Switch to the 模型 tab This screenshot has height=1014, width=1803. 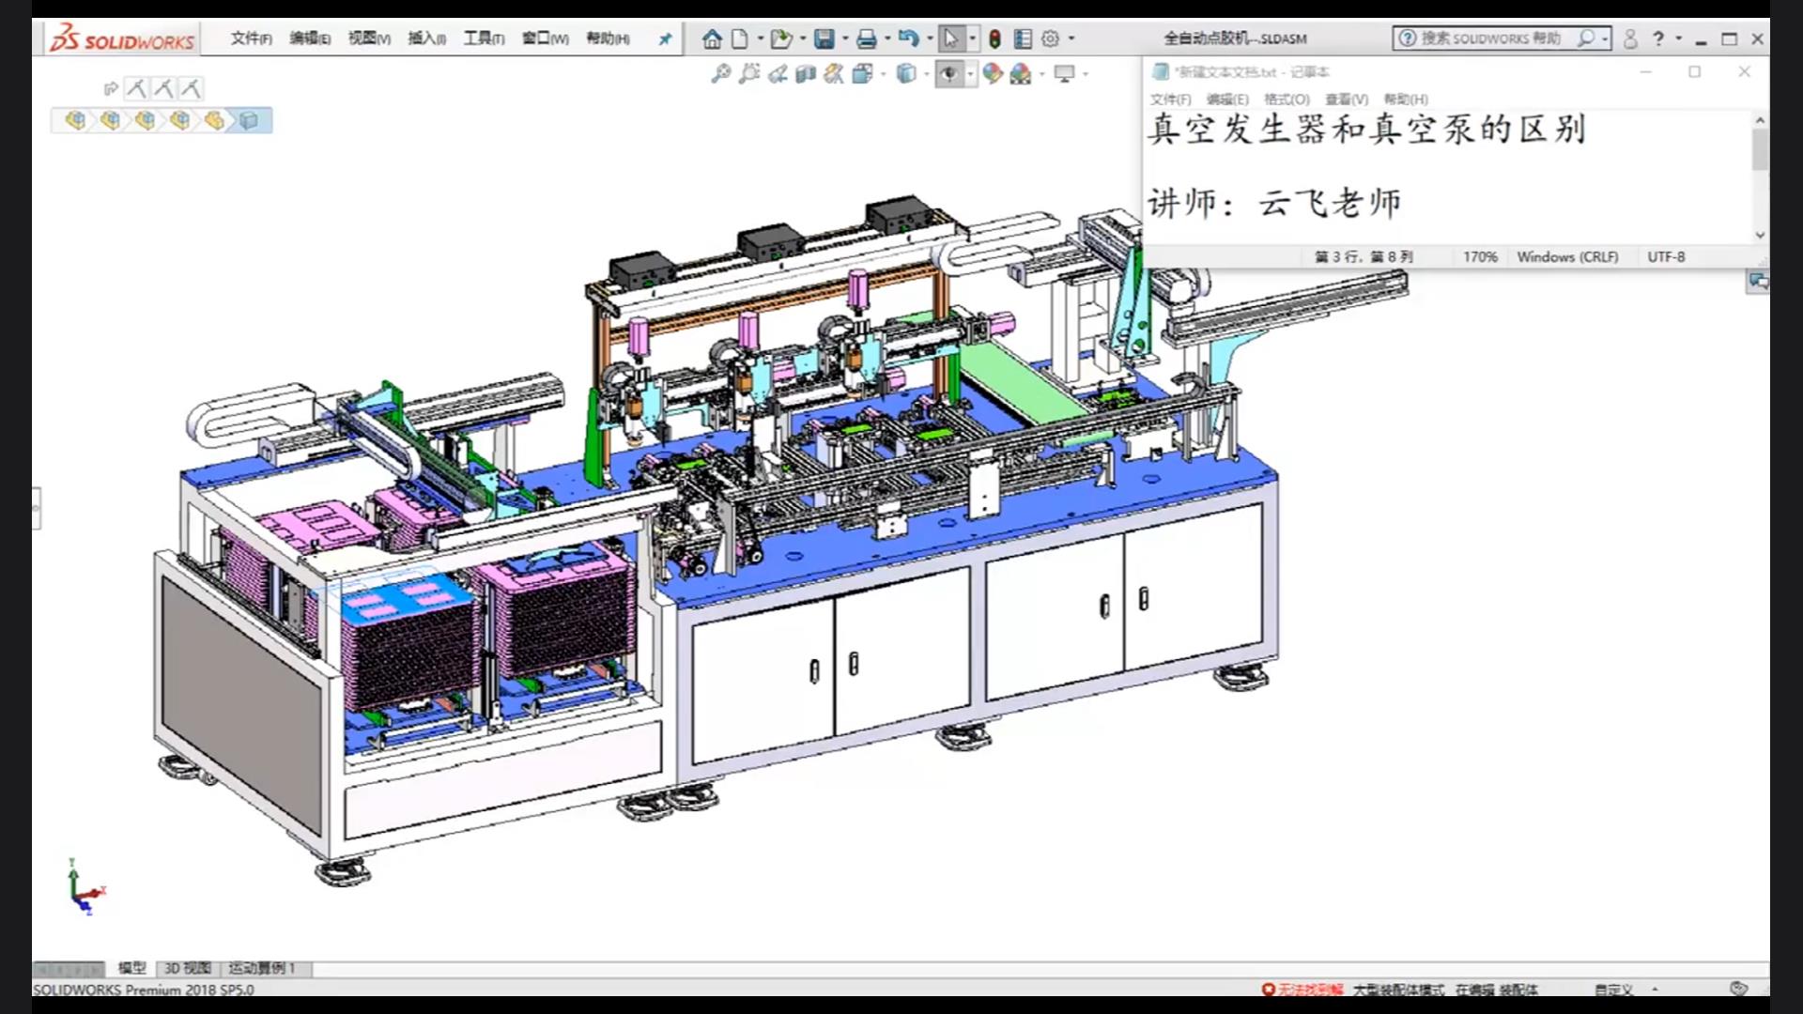[x=131, y=968]
